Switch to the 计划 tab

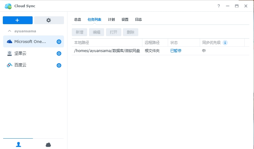click(x=111, y=19)
